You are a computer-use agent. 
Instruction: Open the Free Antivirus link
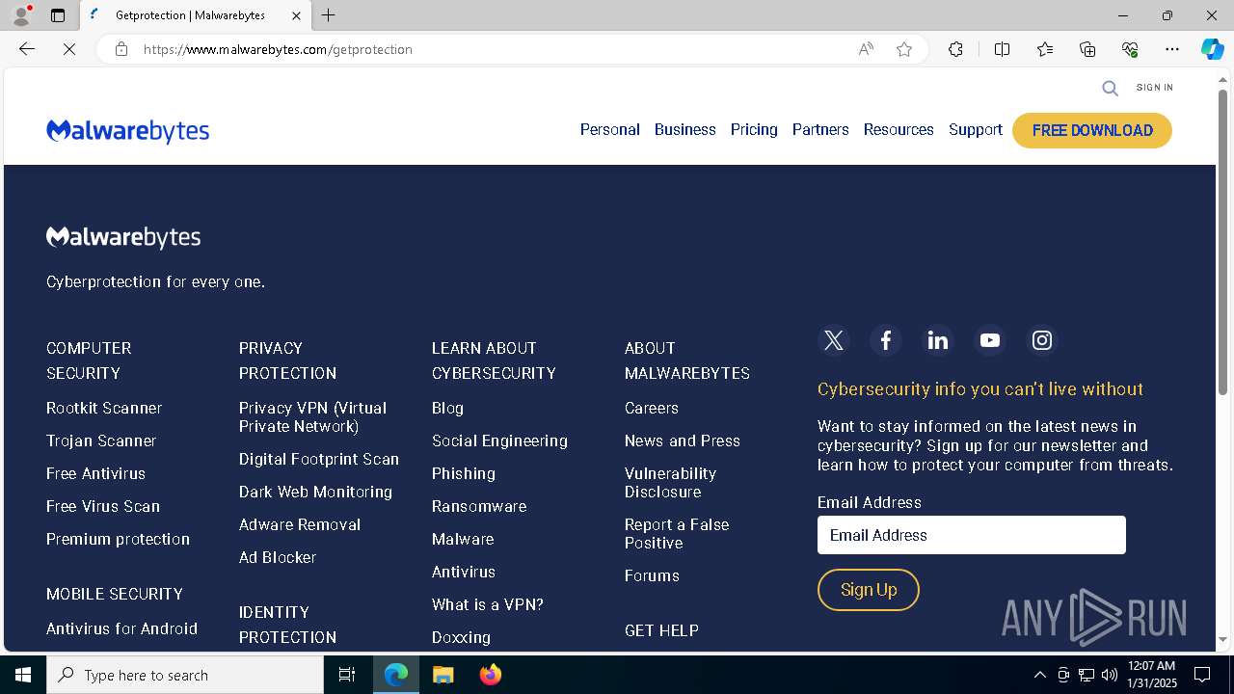(95, 473)
